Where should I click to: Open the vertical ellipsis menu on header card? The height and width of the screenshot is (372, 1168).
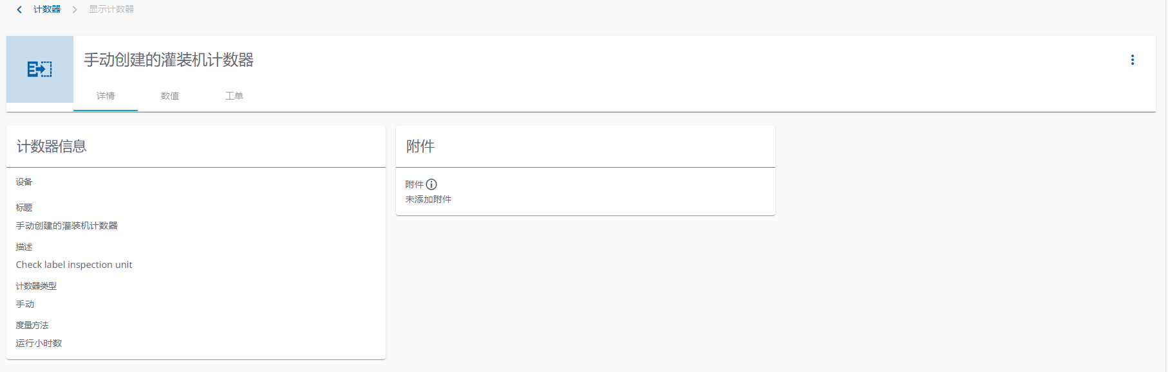click(x=1133, y=60)
